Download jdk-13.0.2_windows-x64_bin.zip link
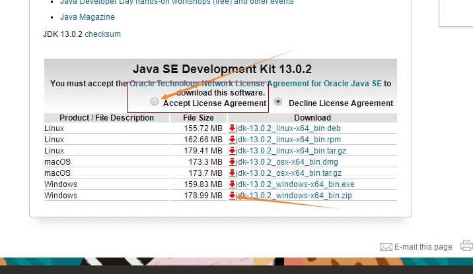The image size is (473, 274). coord(294,196)
